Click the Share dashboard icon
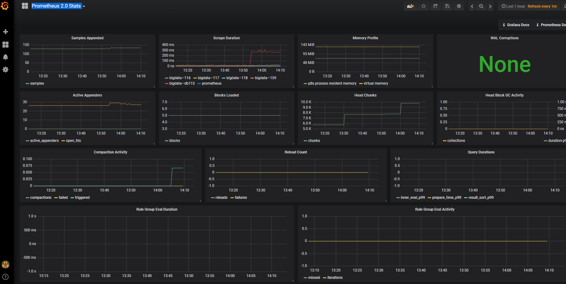The width and height of the screenshot is (566, 284). point(435,6)
